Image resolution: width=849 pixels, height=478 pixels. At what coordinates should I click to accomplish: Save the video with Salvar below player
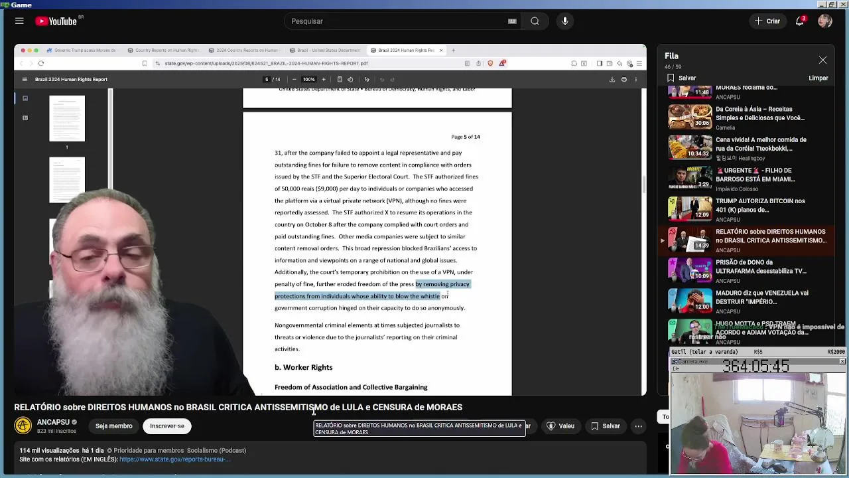coord(606,426)
